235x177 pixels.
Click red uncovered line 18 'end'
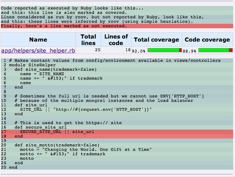117,136
